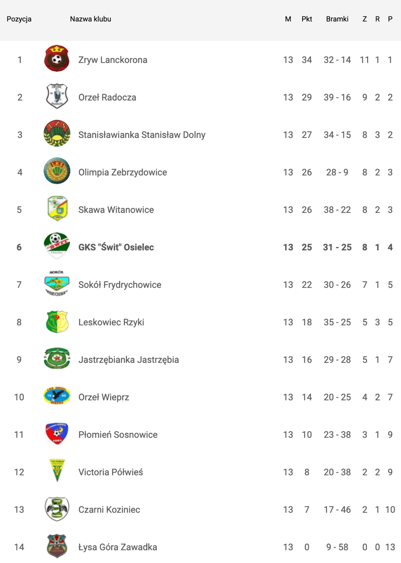The image size is (401, 563).
Task: Click the Skawa Witanowice club crest
Action: pyautogui.click(x=57, y=209)
